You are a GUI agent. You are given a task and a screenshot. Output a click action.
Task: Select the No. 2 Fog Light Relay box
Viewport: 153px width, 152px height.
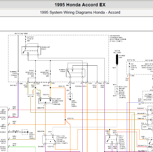click(x=112, y=139)
